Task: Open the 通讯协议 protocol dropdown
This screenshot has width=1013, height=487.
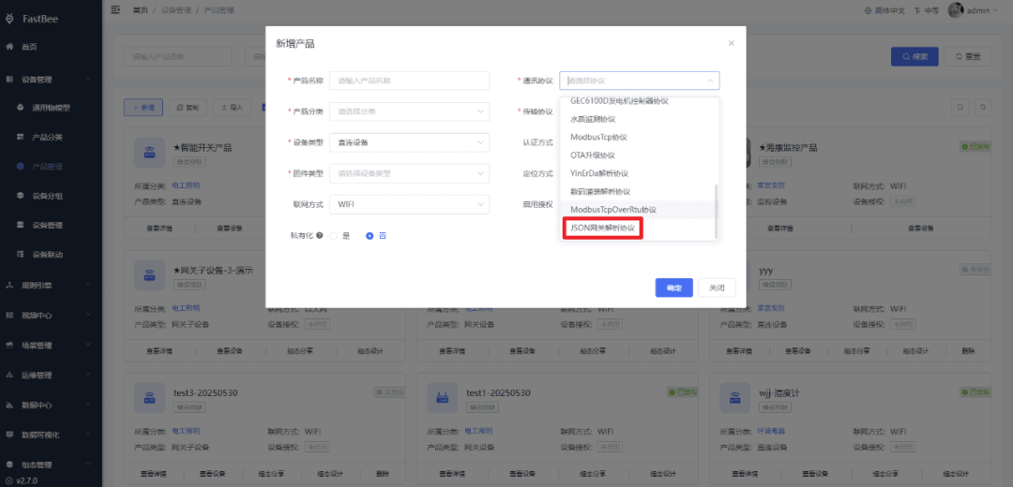Action: [640, 81]
